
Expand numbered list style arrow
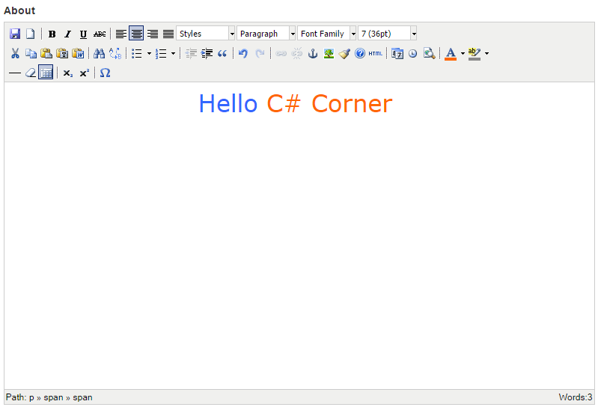click(173, 54)
